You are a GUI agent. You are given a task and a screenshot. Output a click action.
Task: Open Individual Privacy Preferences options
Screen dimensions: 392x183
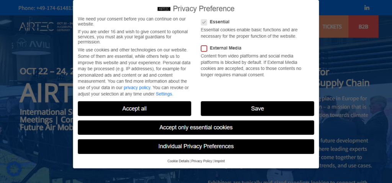[196, 146]
